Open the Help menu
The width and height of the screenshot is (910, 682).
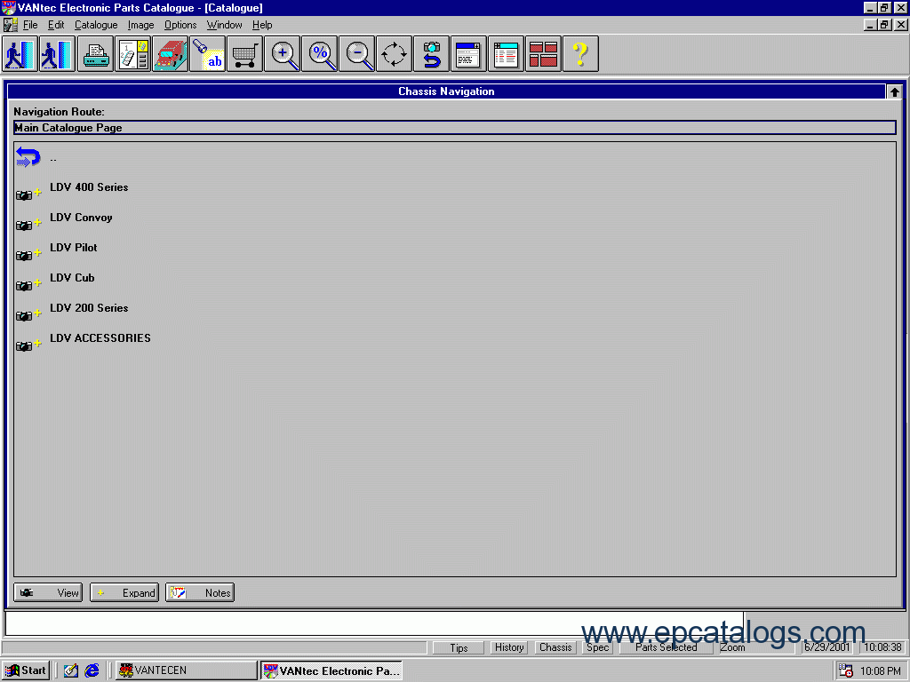262,25
